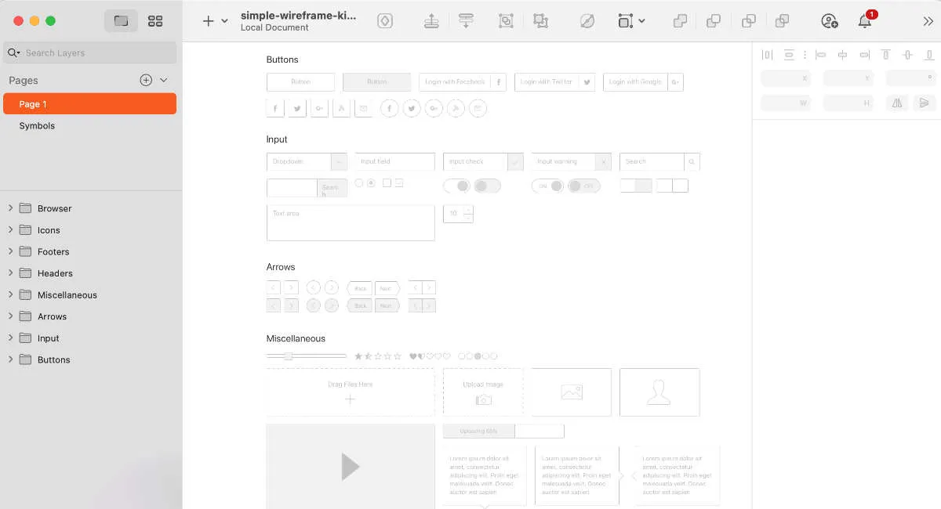941x509 pixels.
Task: Click the X position field in inspector
Action: pos(785,78)
